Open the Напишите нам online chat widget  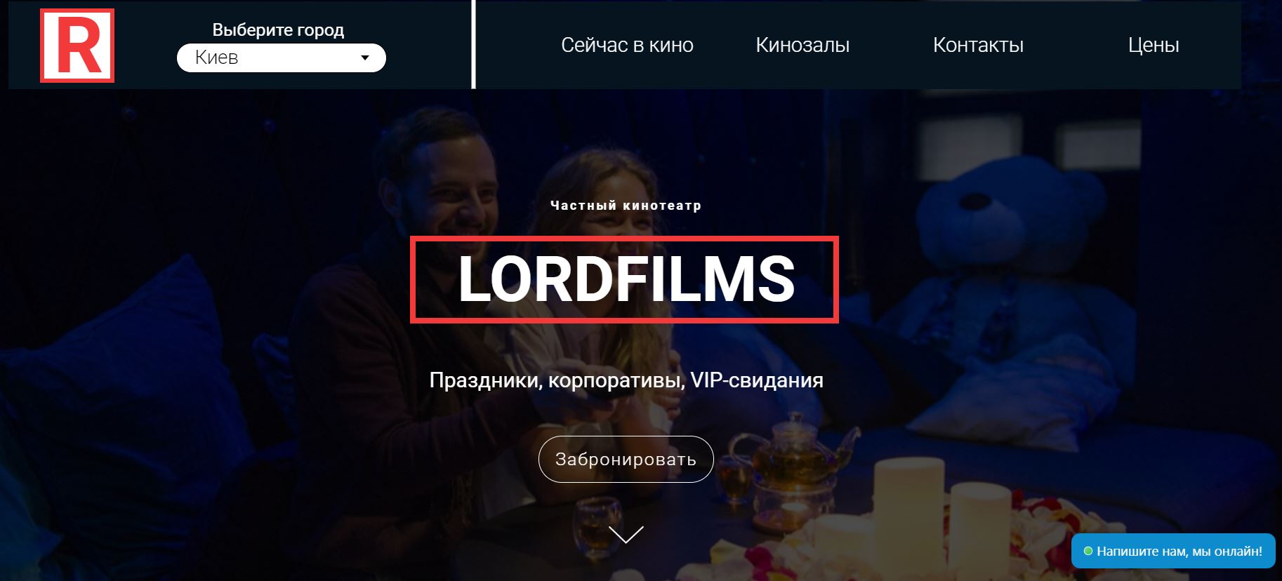point(1173,551)
